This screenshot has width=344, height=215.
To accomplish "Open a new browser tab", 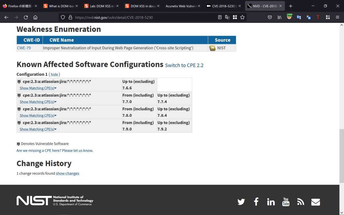I will 291,6.
